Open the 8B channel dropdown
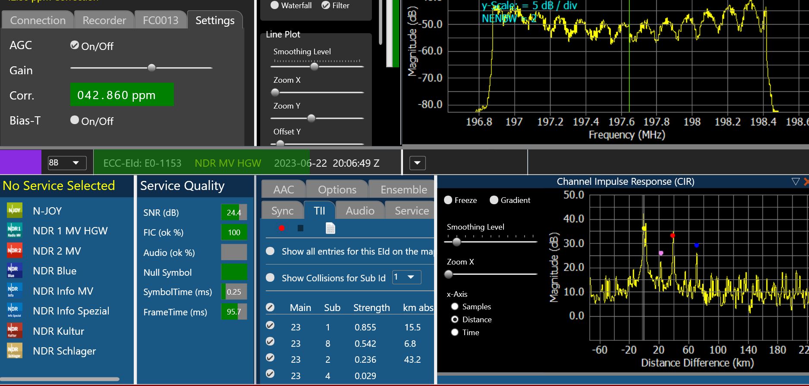 tap(67, 163)
